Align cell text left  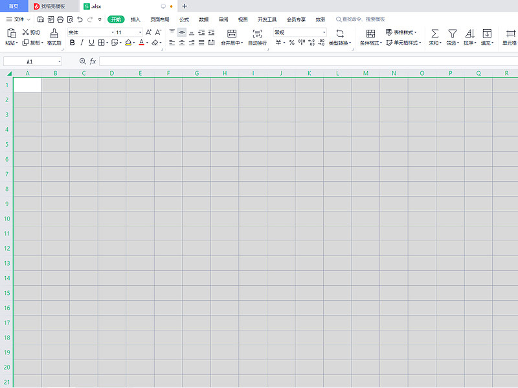172,43
